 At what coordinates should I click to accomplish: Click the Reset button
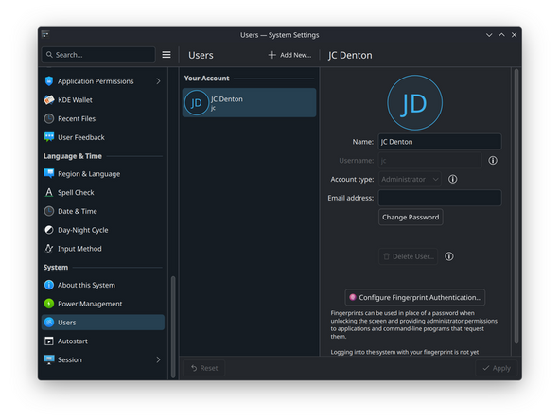click(x=204, y=368)
